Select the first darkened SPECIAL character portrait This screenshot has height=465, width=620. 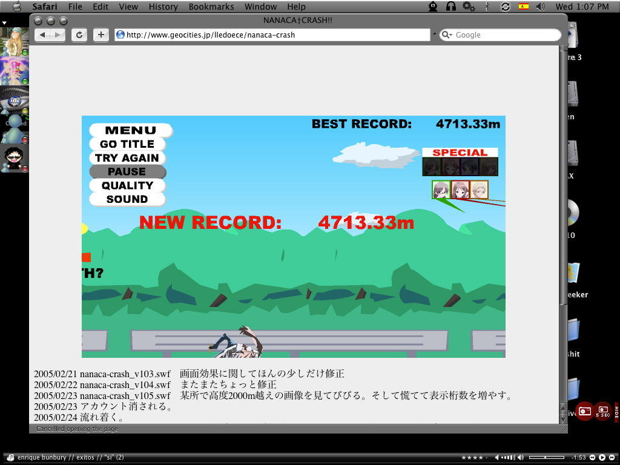(432, 167)
